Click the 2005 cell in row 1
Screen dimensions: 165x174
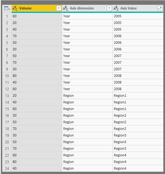[x=138, y=16]
